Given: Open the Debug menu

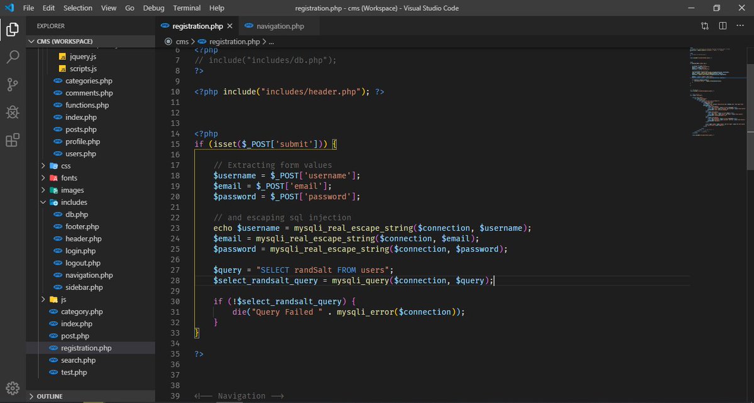Looking at the screenshot, I should click(x=153, y=8).
